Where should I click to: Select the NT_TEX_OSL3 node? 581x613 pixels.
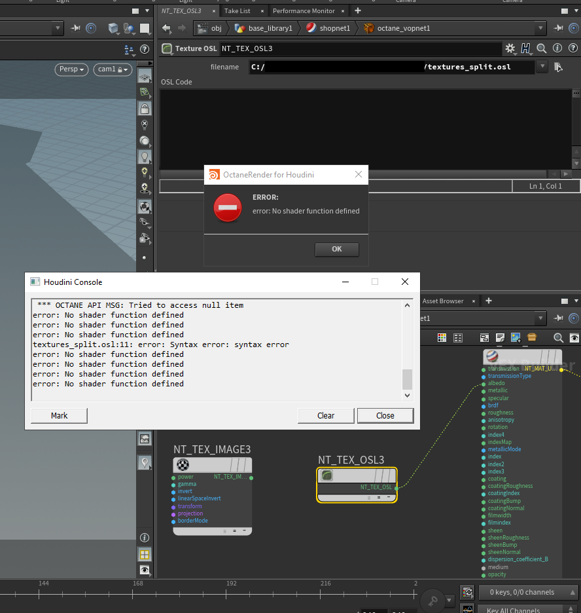357,485
